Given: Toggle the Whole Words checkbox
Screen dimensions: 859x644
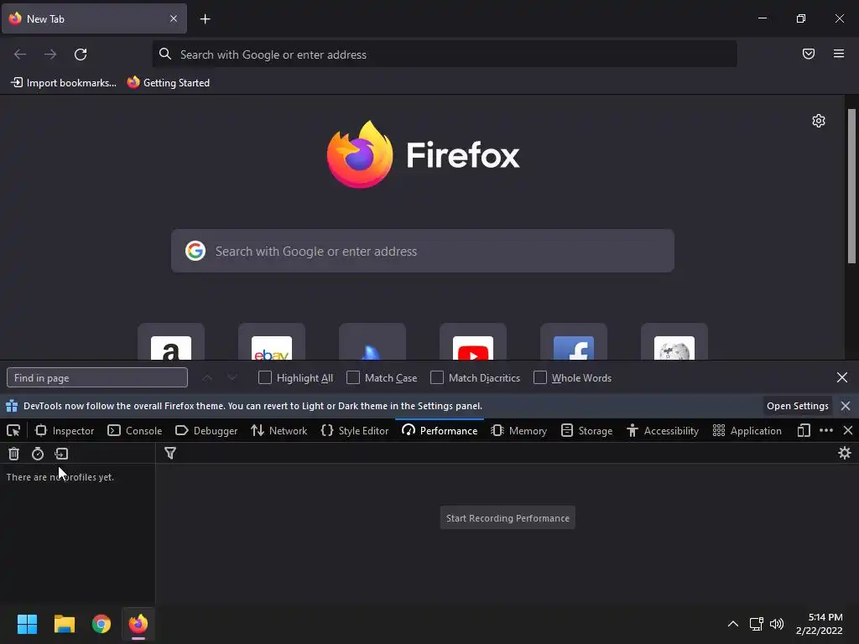Looking at the screenshot, I should coord(540,377).
